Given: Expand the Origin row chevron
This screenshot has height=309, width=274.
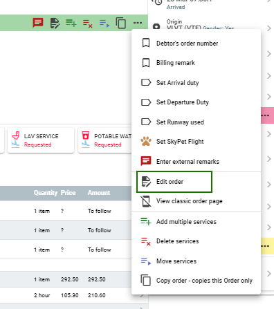Looking at the screenshot, I should click(x=268, y=28).
